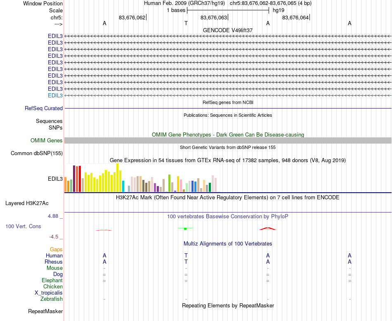Click the -4.5 PhyloP lower limit value
Screen dimensions: 392x321
click(54, 237)
